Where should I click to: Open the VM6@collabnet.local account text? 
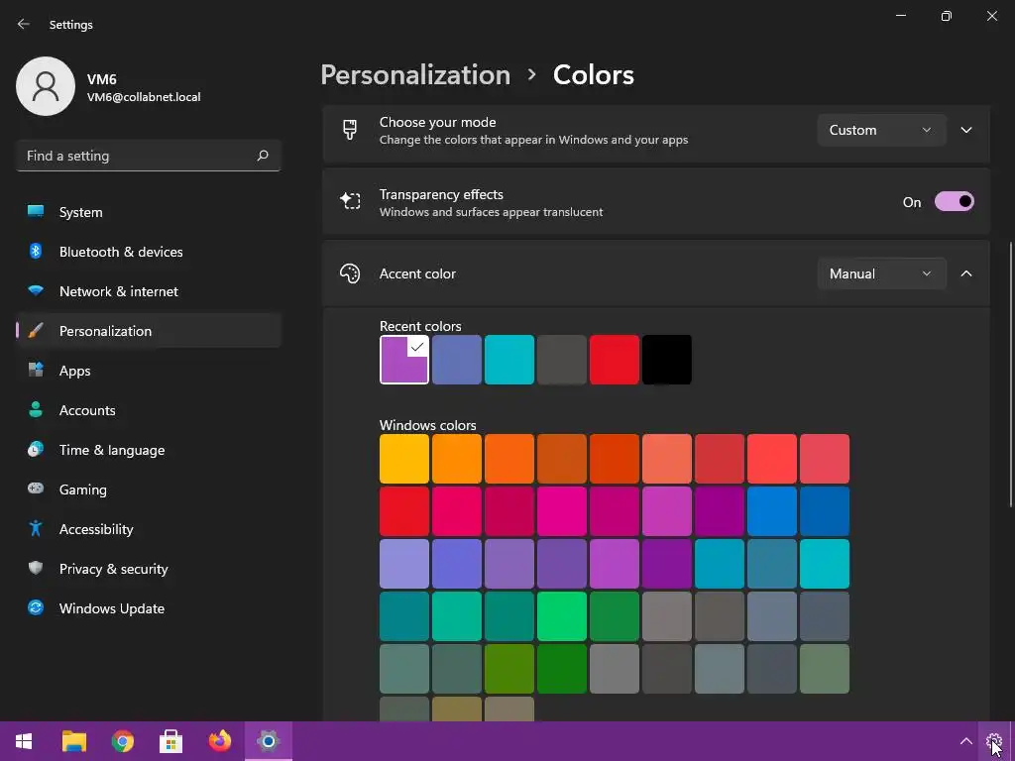144,97
